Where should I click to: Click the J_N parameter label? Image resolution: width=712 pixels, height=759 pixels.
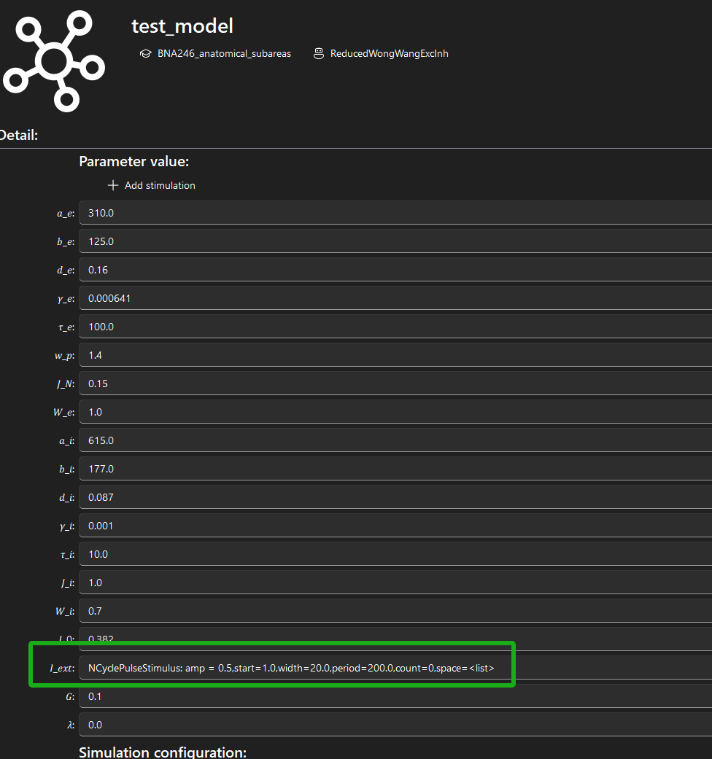pyautogui.click(x=66, y=384)
